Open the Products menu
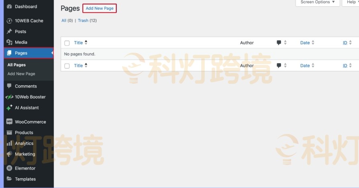Screen dimensions: 359x188 [29, 132]
